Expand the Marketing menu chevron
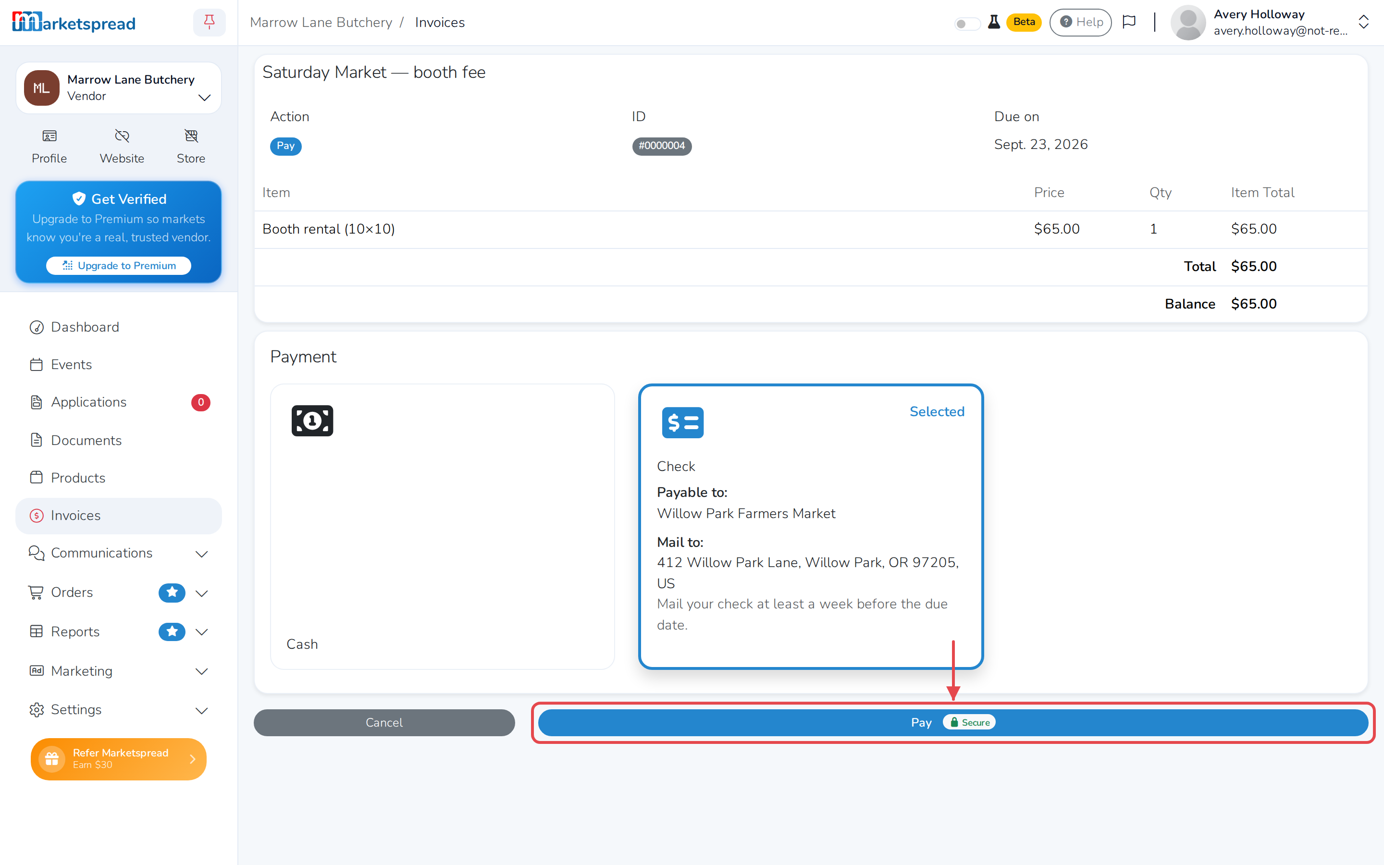1384x865 pixels. pos(201,671)
